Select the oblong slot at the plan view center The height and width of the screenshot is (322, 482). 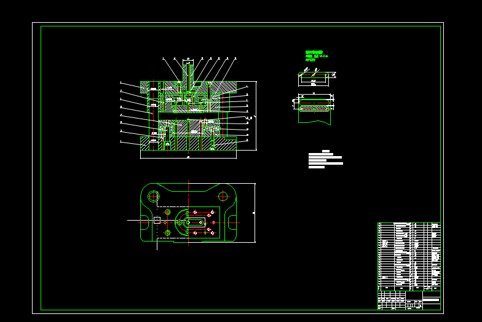tap(196, 222)
